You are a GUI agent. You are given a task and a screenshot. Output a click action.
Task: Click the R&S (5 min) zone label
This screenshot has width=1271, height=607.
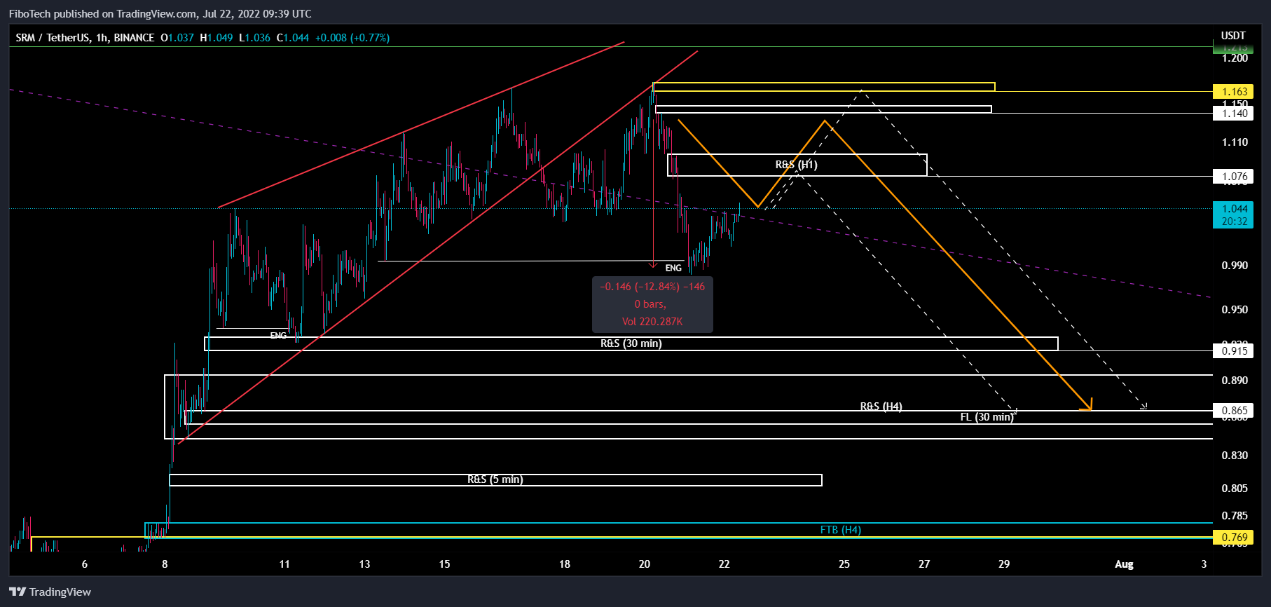point(495,479)
